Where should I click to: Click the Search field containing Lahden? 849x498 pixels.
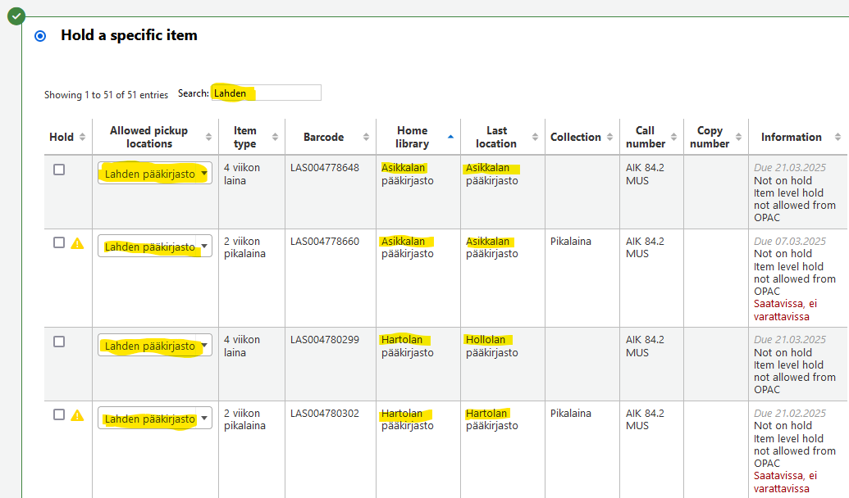(x=266, y=93)
